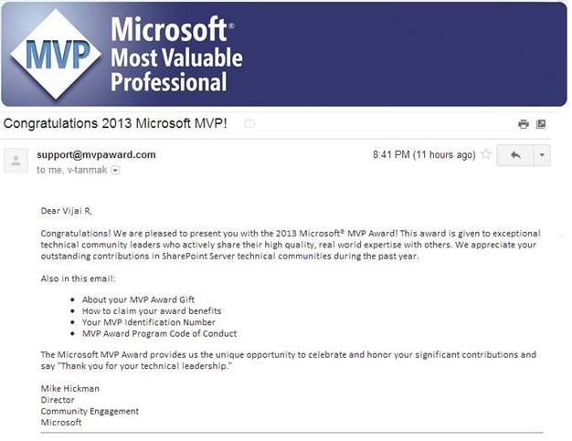572x441 pixels.
Task: Click the Reply arrow button
Action: coord(515,155)
